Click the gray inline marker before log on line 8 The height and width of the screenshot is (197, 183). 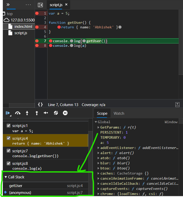click(71, 45)
